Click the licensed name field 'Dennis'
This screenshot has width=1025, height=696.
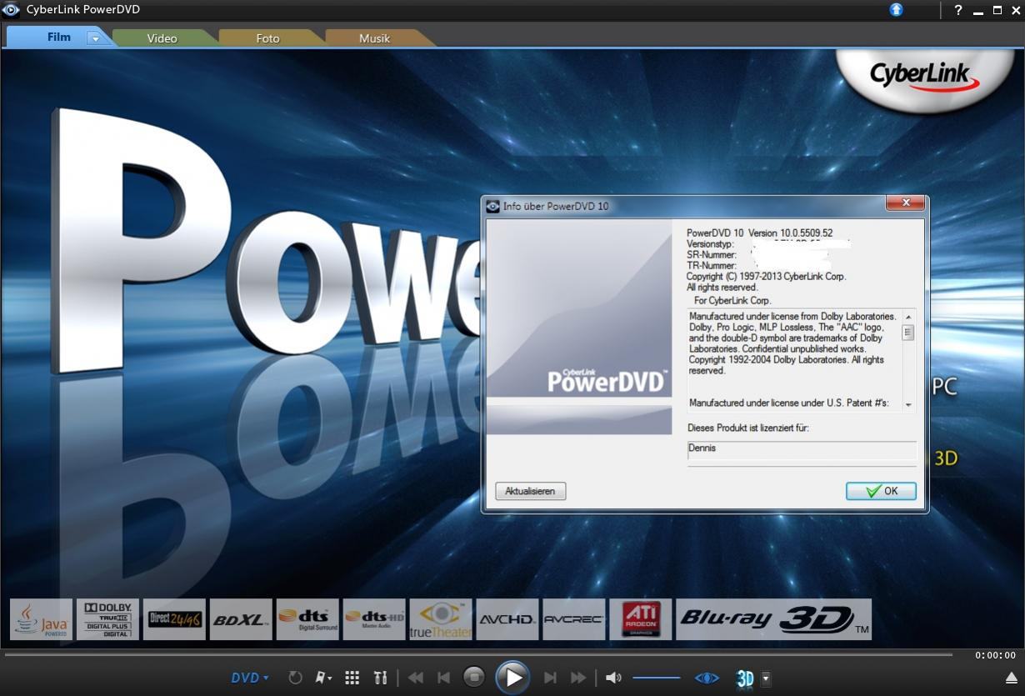(801, 450)
